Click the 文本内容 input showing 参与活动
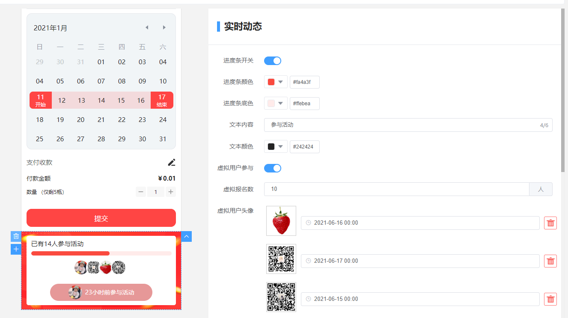 408,125
